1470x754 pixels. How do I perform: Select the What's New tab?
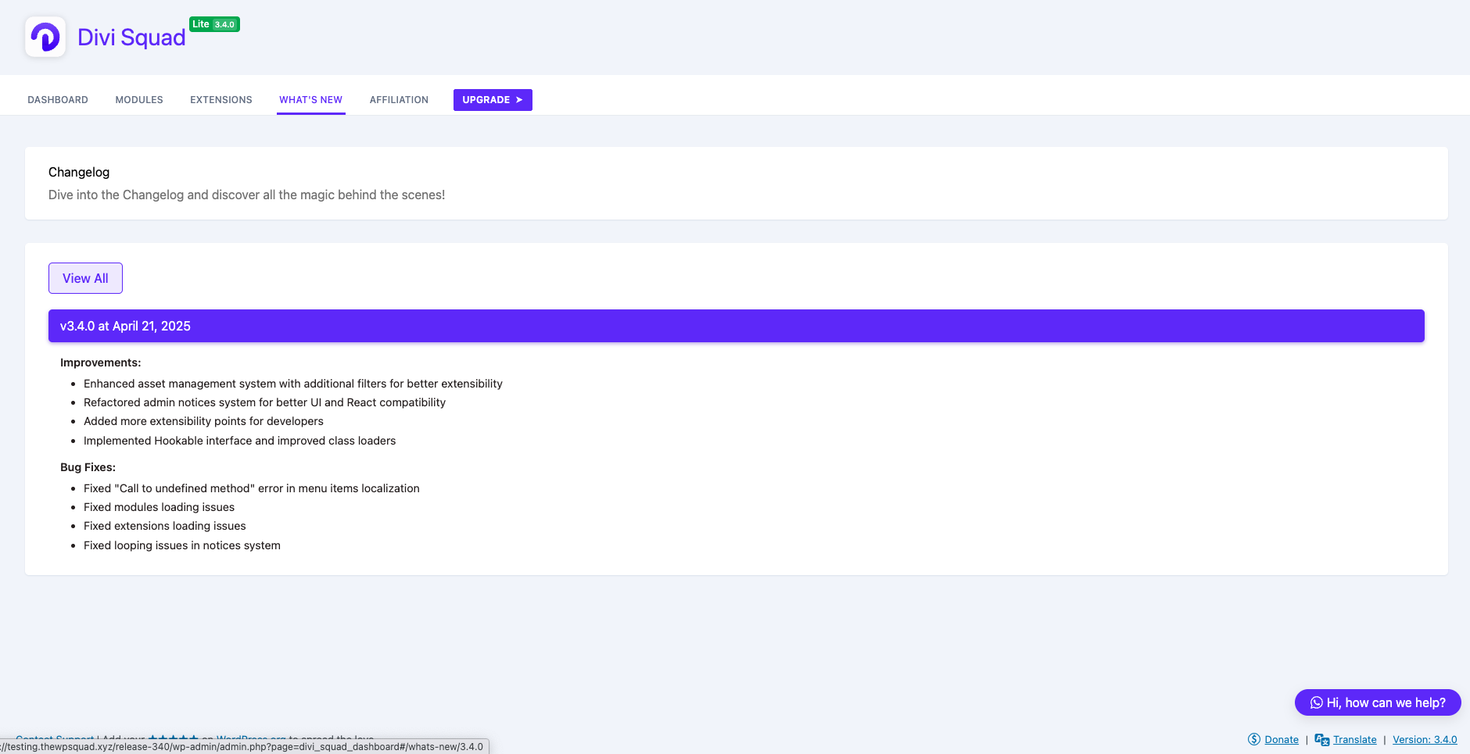click(311, 100)
